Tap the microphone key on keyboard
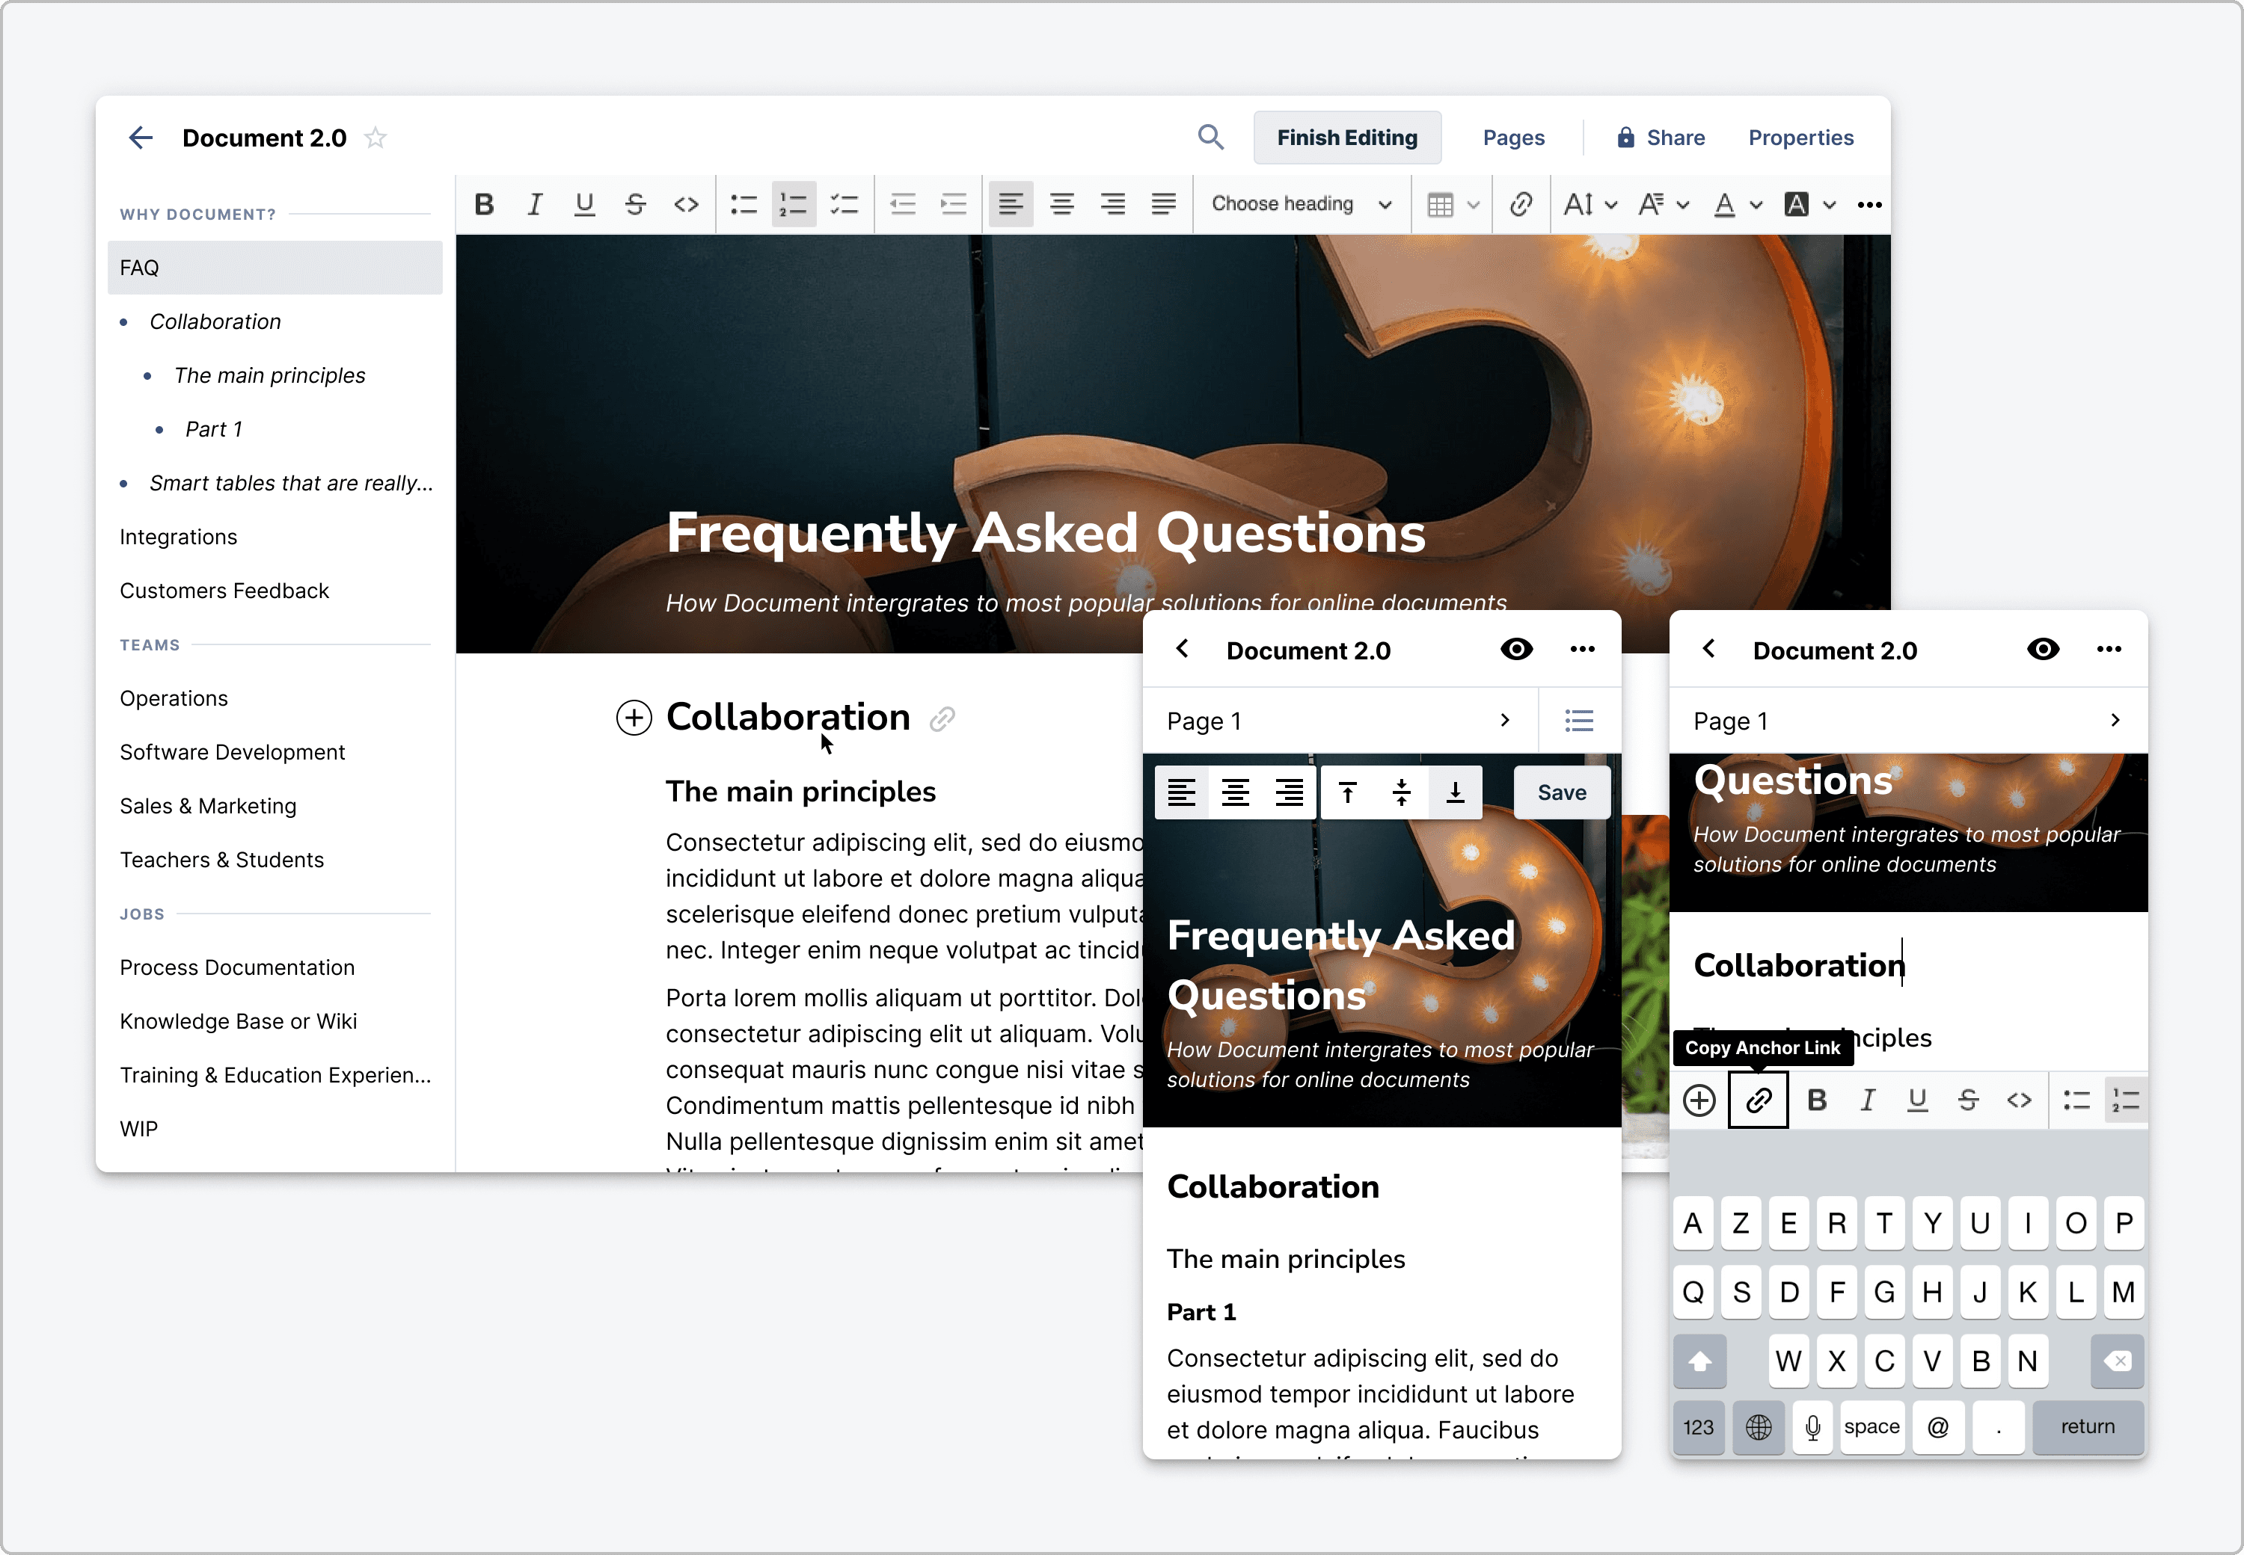 [1812, 1427]
